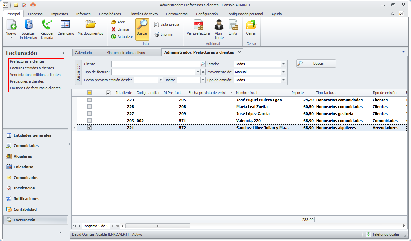Open the Proveniente de dropdown
411x241 pixels.
[283, 72]
